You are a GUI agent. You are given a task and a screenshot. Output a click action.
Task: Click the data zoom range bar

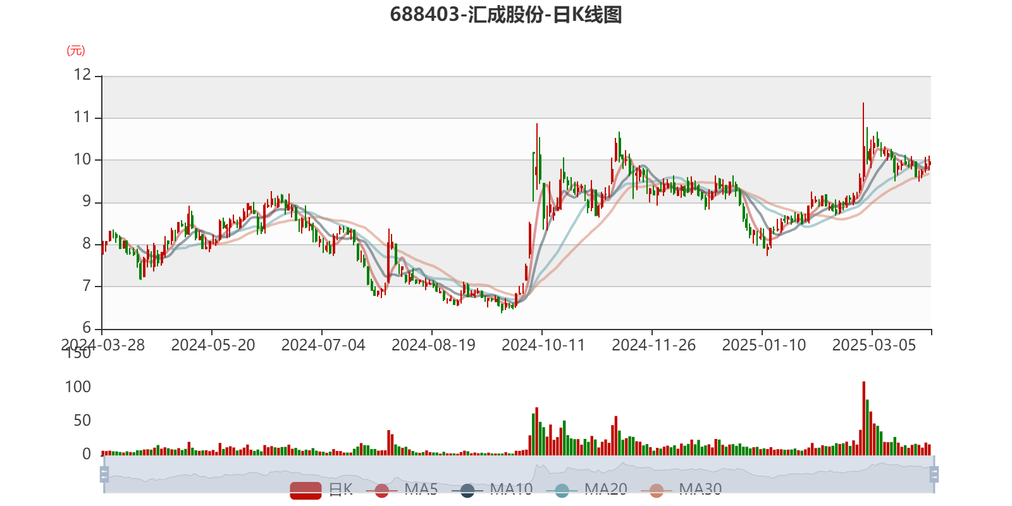519,474
